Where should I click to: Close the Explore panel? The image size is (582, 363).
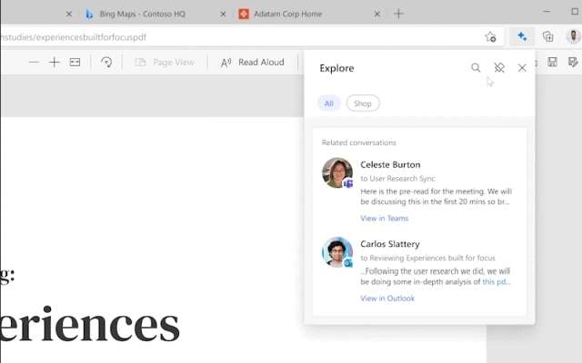pyautogui.click(x=522, y=68)
